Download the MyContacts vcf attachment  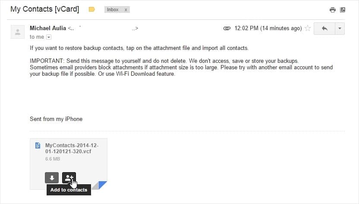[52, 178]
